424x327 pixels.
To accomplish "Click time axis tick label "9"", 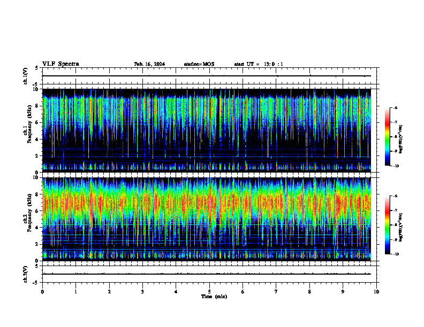I will coord(343,292).
